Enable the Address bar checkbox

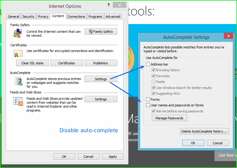point(148,64)
